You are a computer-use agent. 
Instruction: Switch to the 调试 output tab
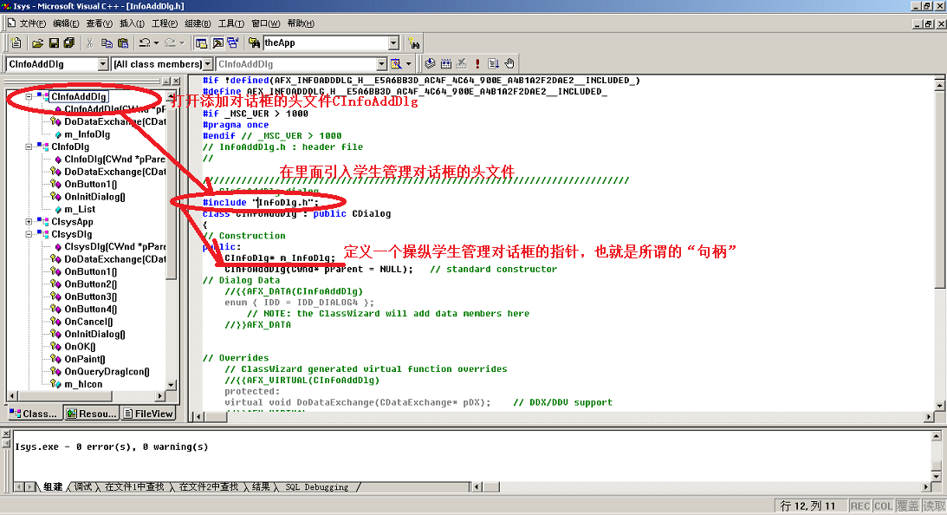pos(82,486)
